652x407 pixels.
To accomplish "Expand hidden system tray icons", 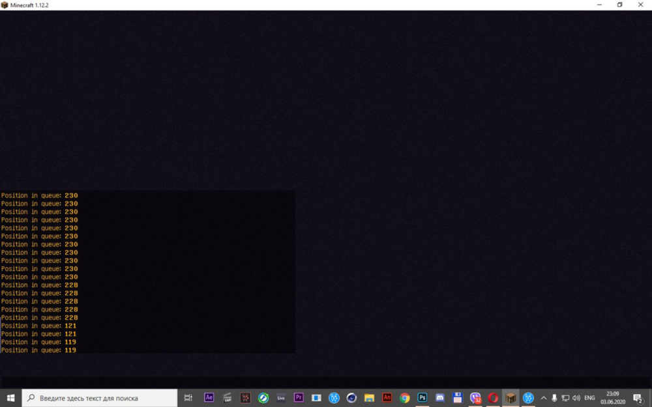I will pos(544,398).
